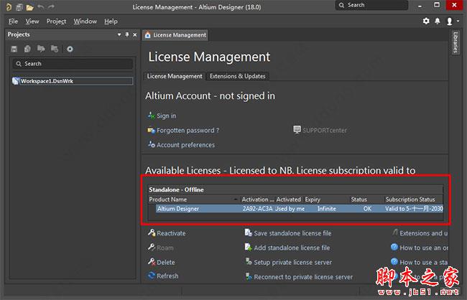
Task: Click the save icon in Projects panel
Action: (x=14, y=49)
